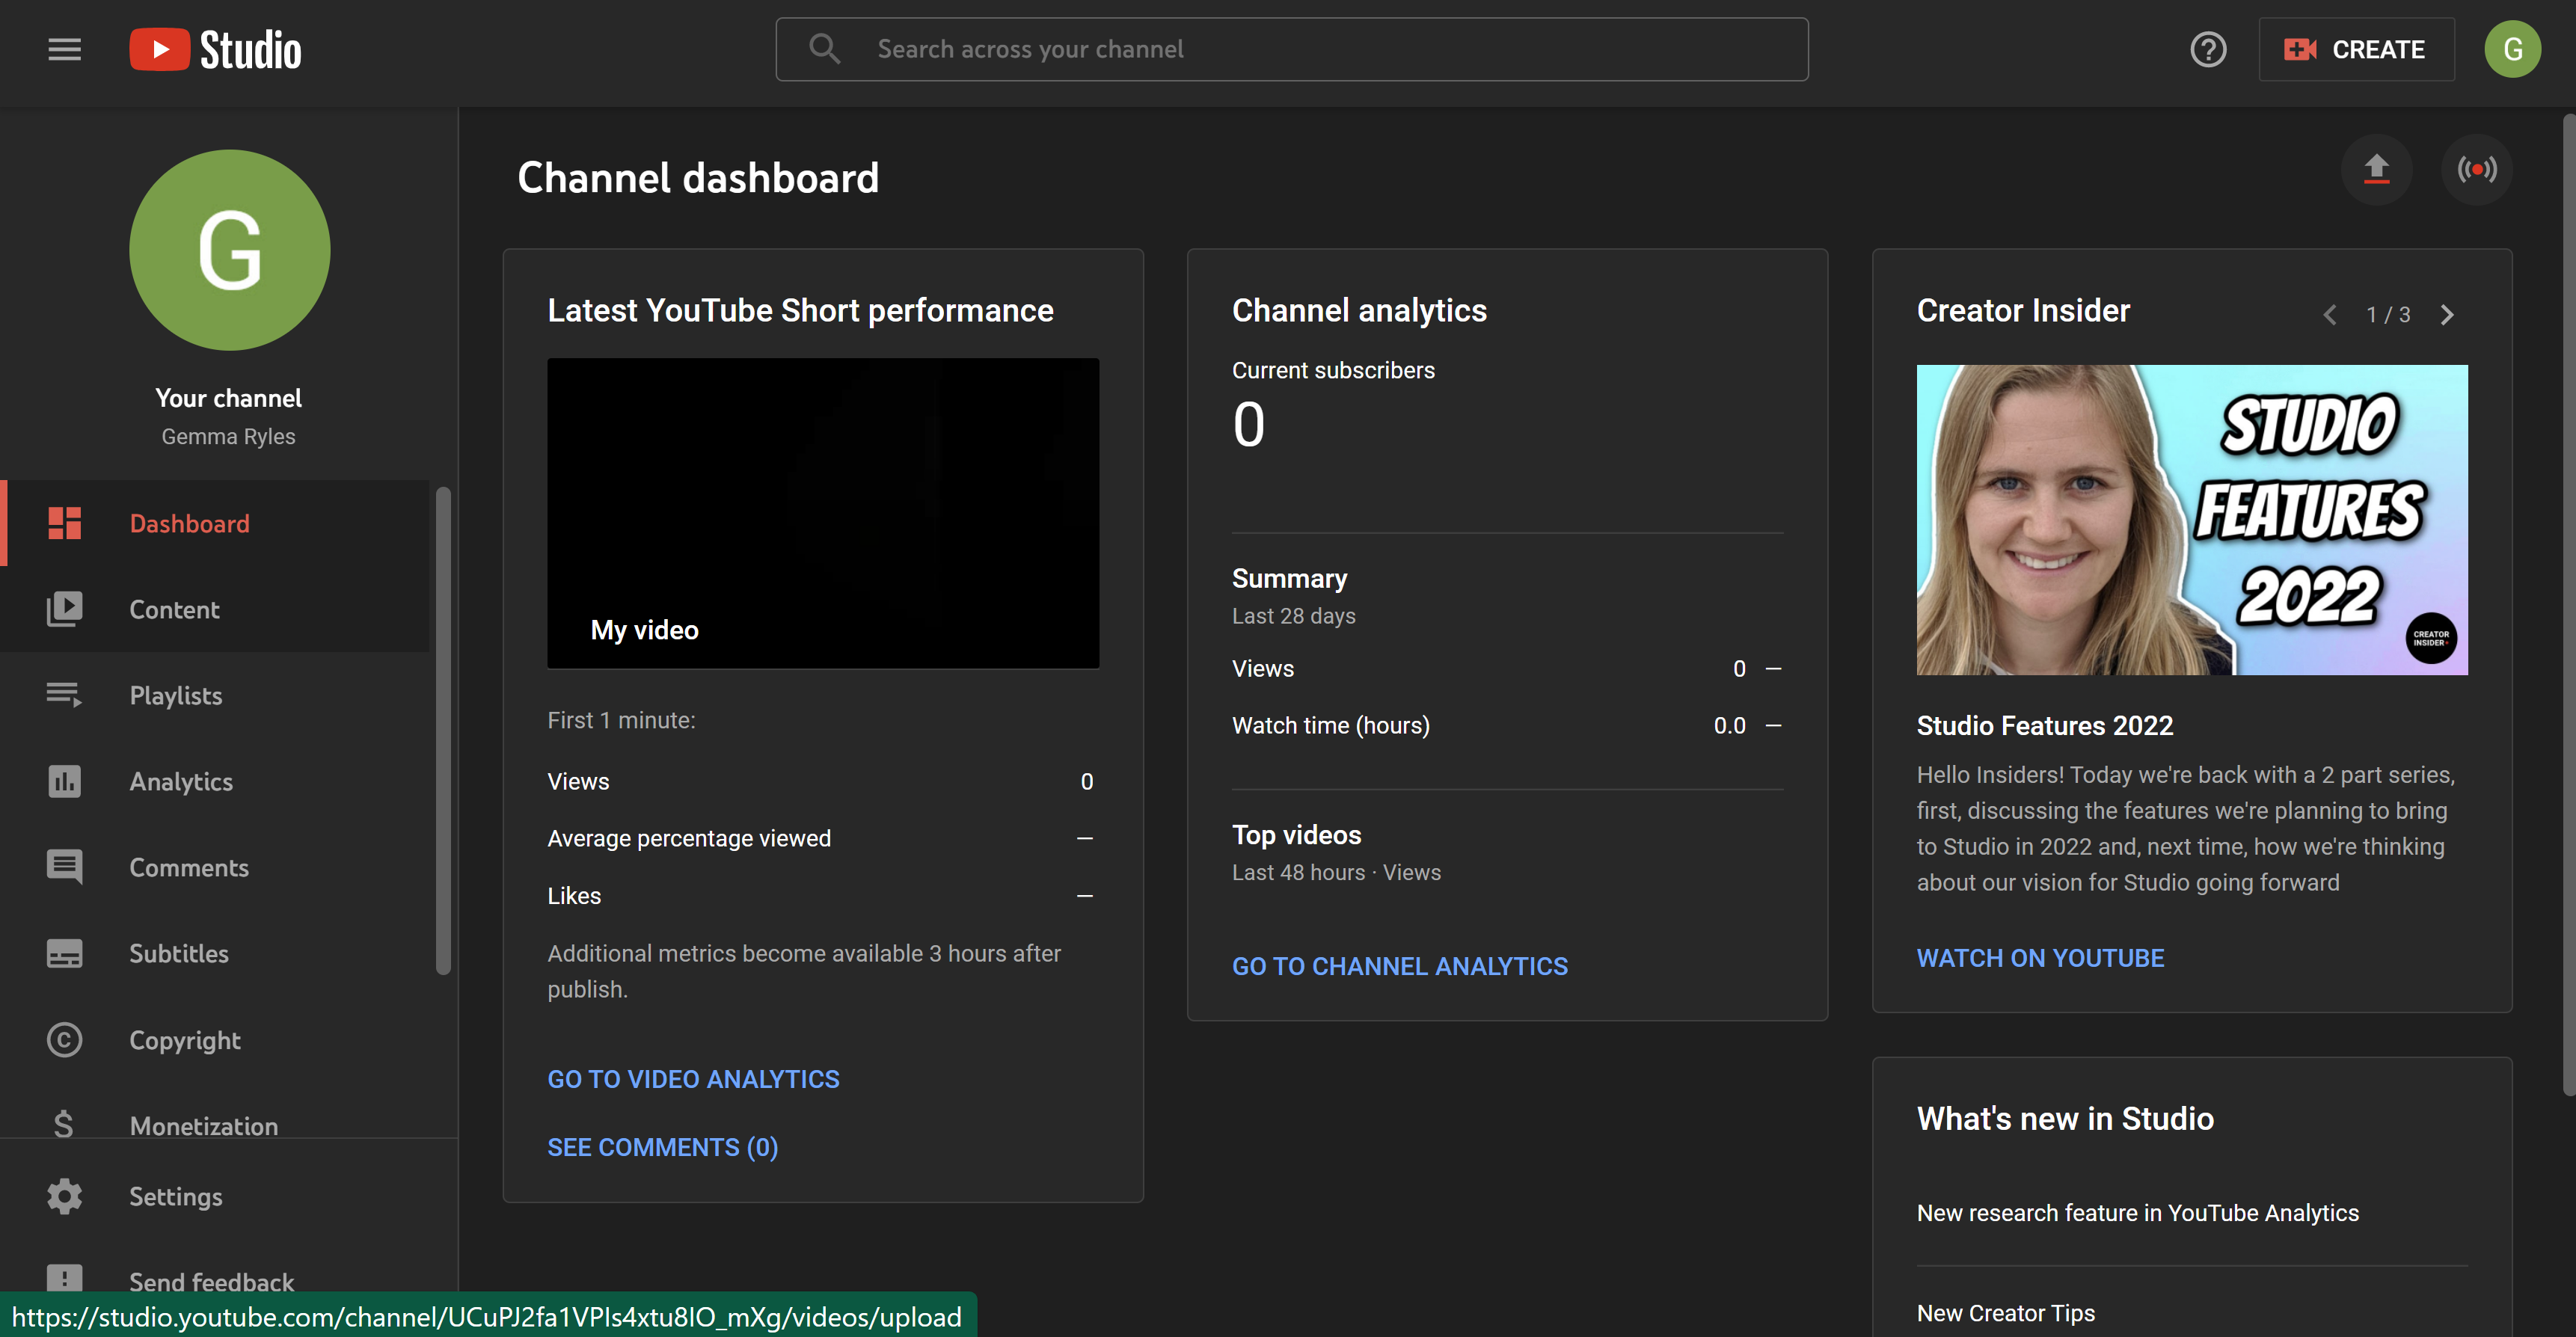The width and height of the screenshot is (2576, 1337).
Task: Click the Gemma Ryles channel name
Action: click(228, 436)
